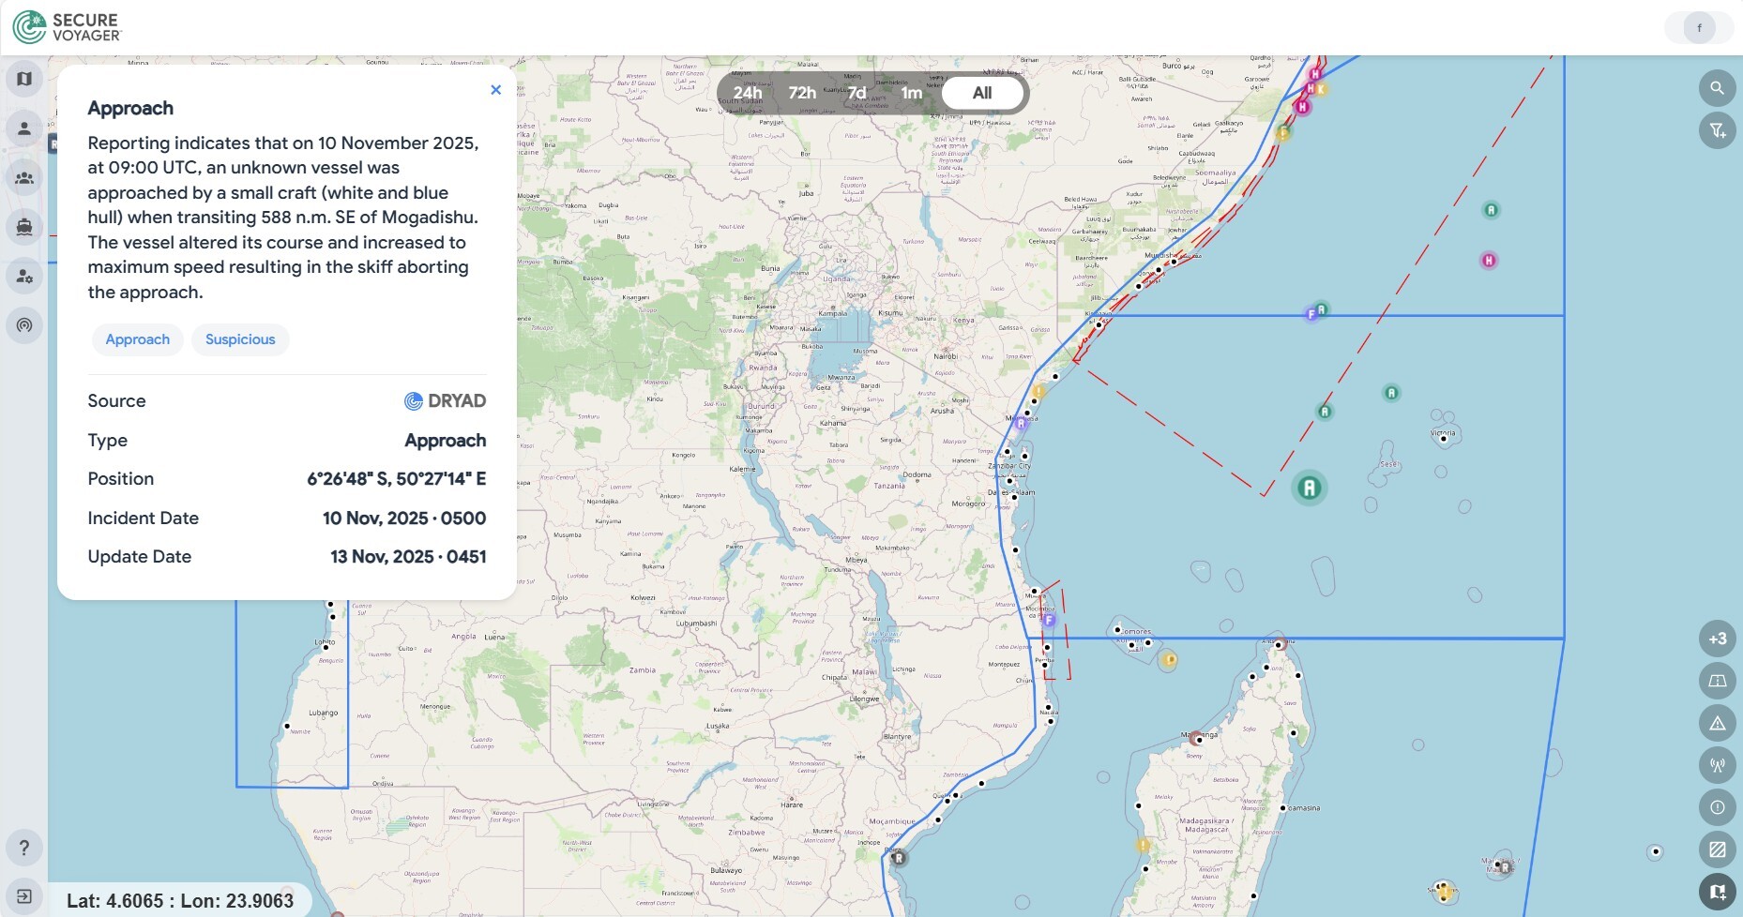Toggle the antenna tower map layer
The height and width of the screenshot is (917, 1743).
click(1717, 765)
